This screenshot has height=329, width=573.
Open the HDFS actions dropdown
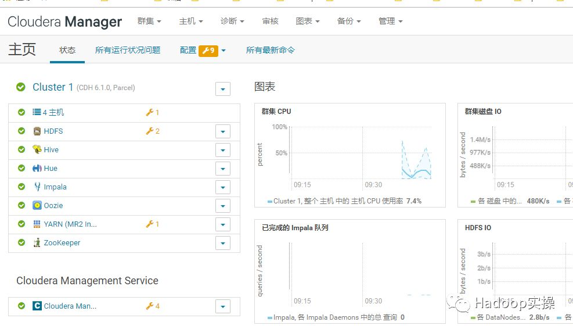click(223, 132)
